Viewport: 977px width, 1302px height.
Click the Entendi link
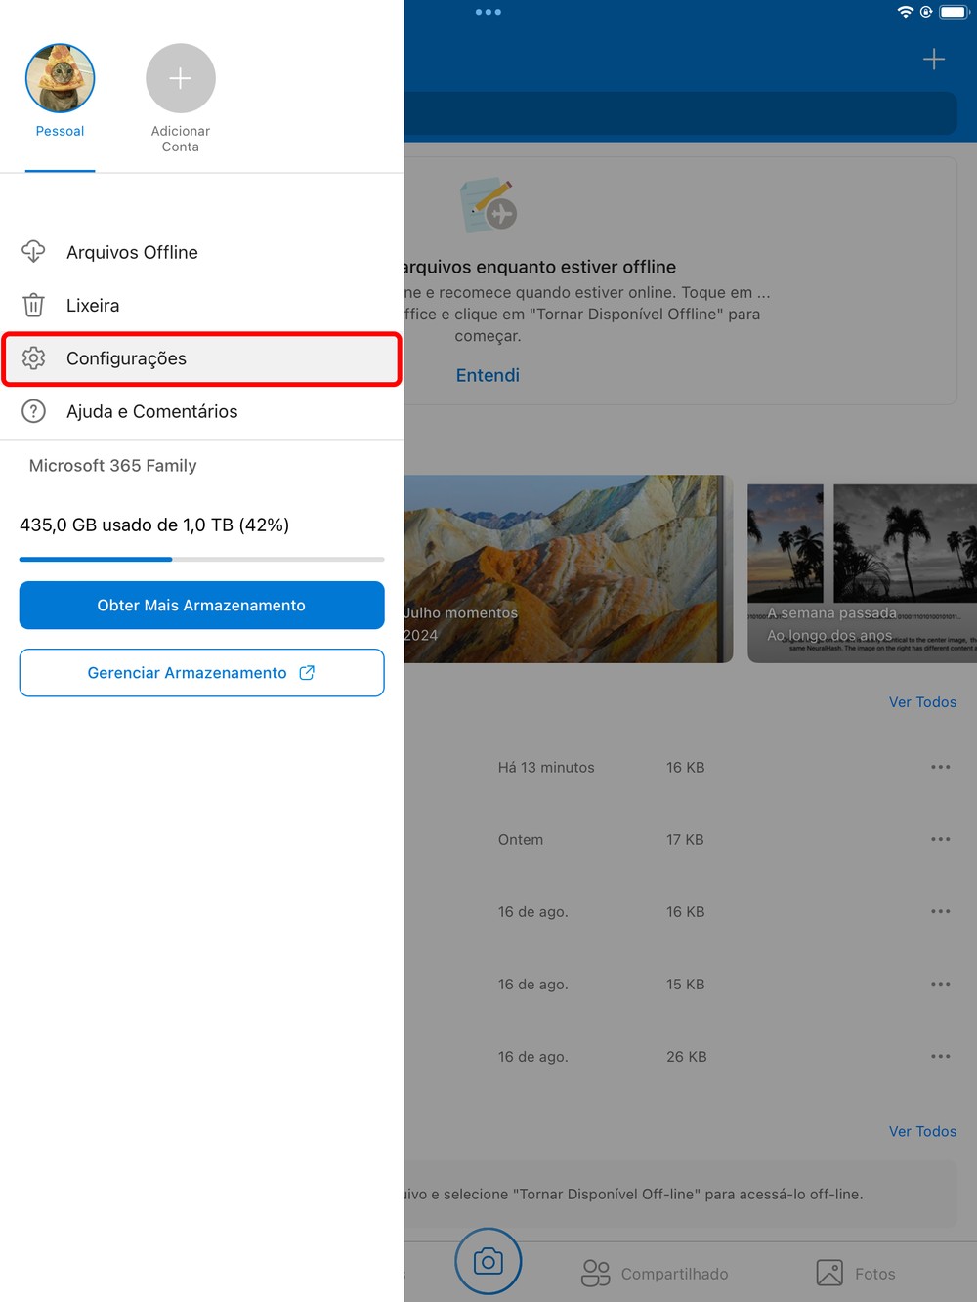pyautogui.click(x=488, y=375)
